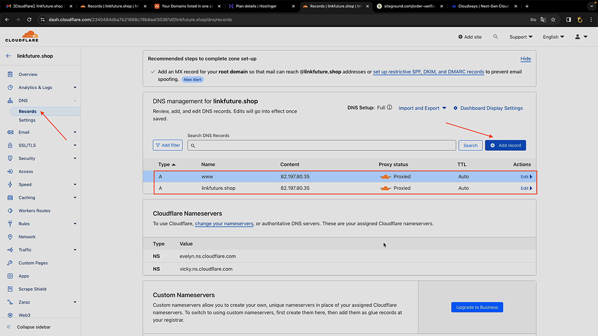Open the browser three-dot menu
This screenshot has height=336, width=598.
point(591,19)
